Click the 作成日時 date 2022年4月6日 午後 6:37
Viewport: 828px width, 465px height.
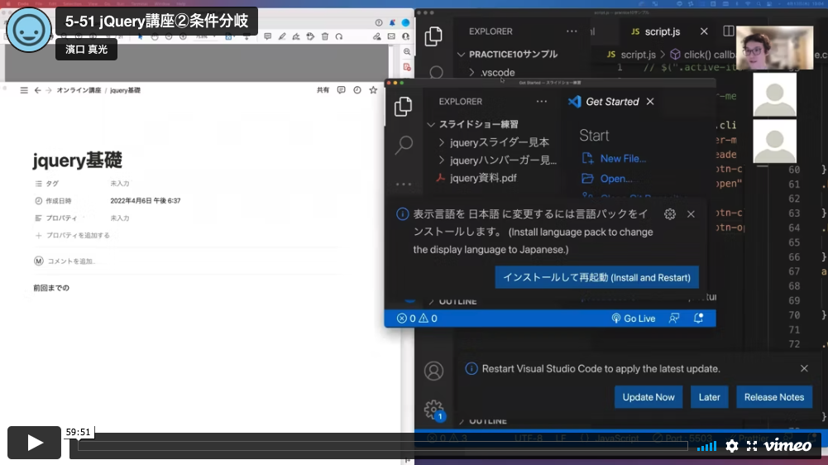click(146, 201)
